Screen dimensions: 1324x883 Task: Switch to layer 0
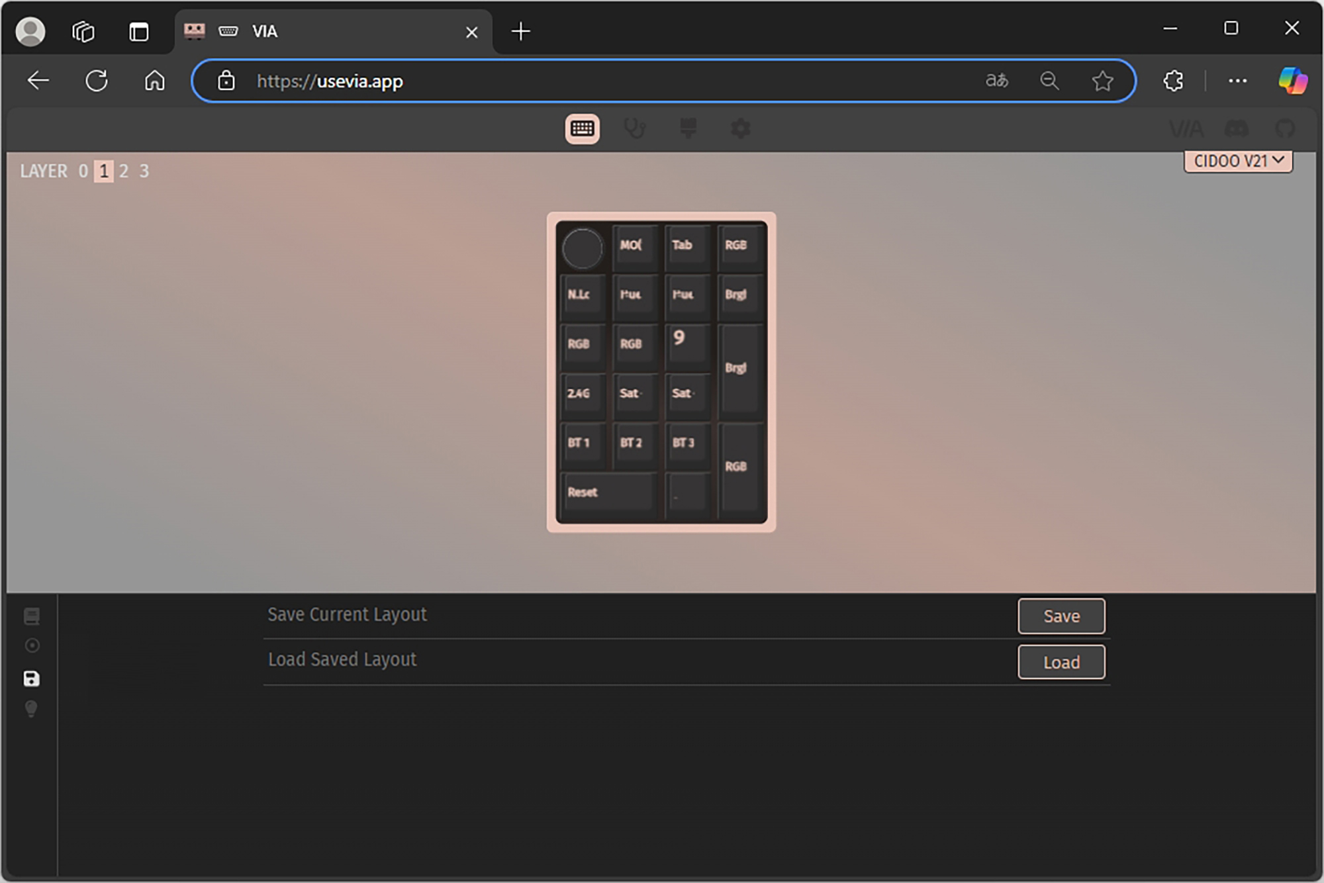(83, 171)
